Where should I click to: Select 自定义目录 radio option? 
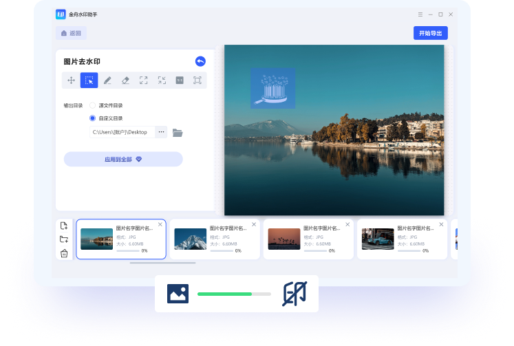[x=93, y=118]
